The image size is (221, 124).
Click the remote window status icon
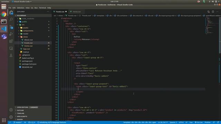pyautogui.click(x=10, y=123)
